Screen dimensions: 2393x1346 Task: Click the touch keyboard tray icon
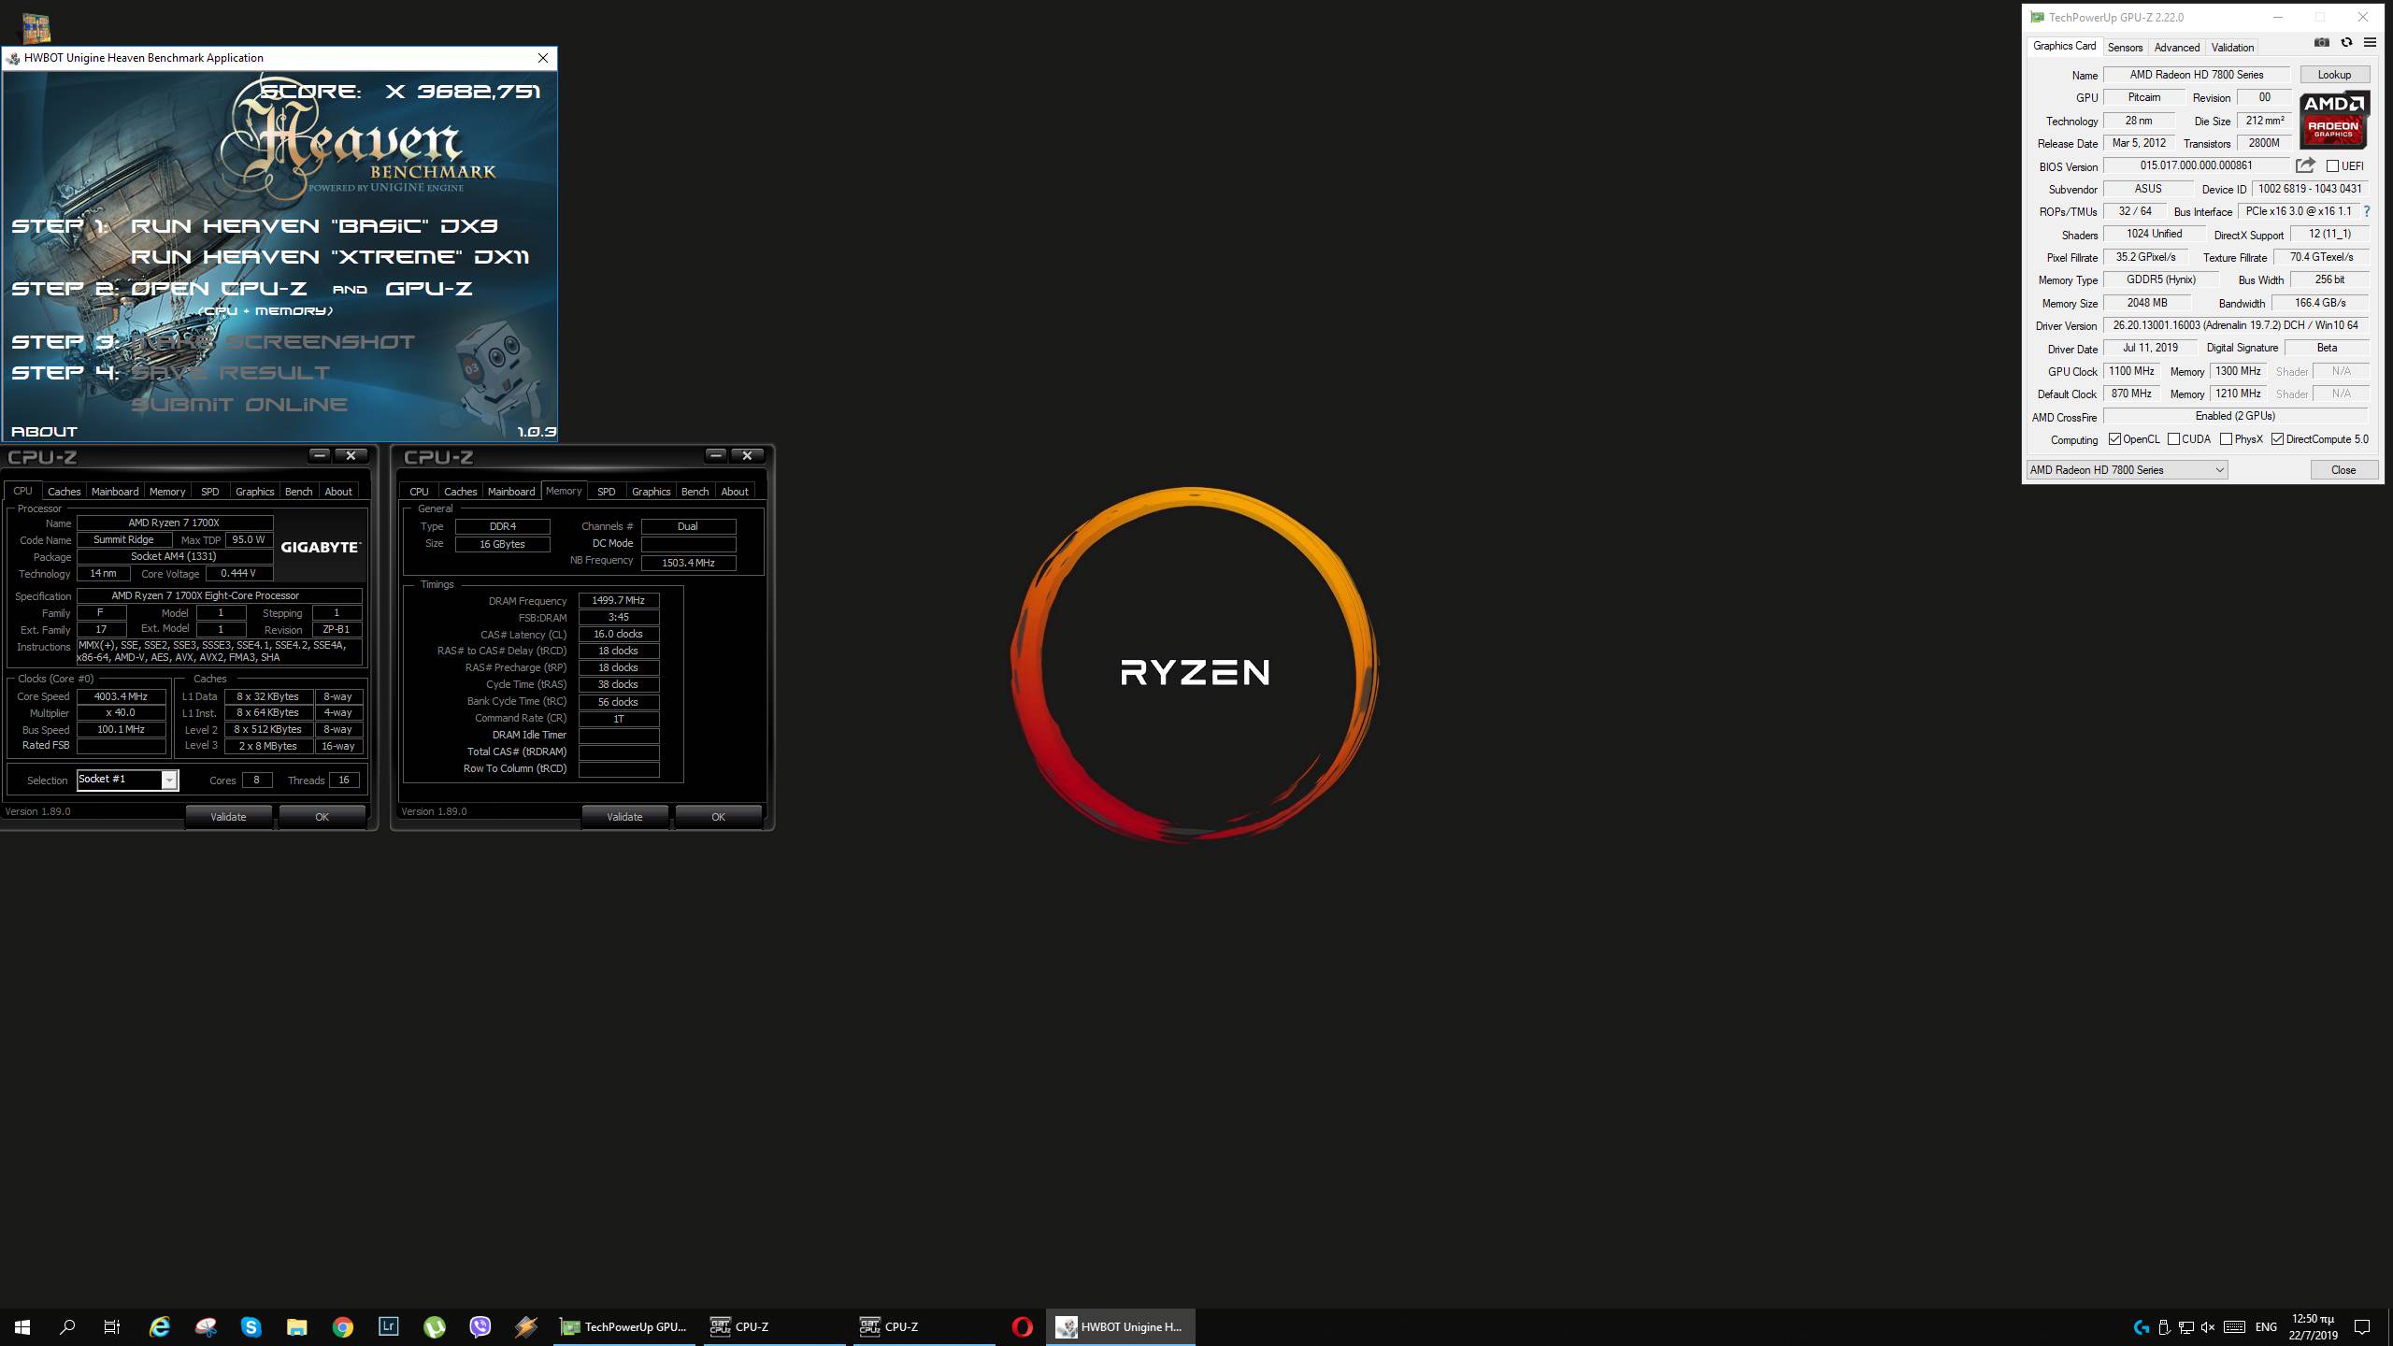pos(2235,1327)
